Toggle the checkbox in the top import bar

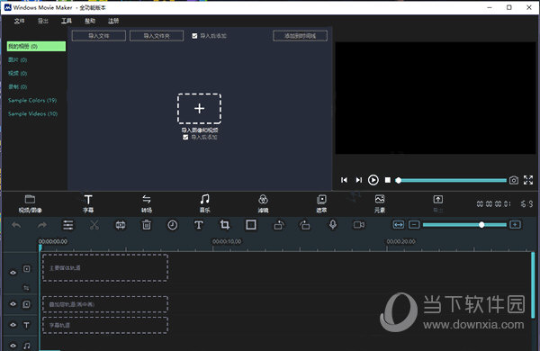(x=194, y=36)
